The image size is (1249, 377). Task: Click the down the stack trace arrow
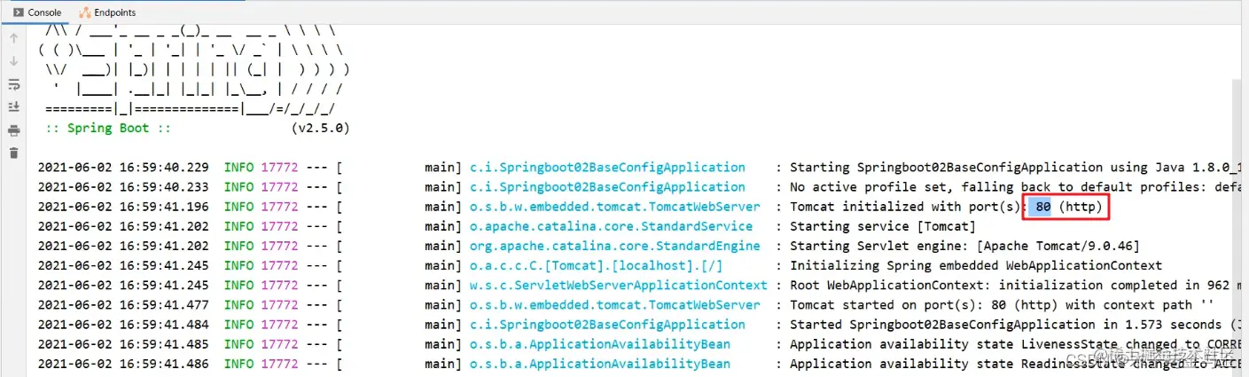[13, 62]
